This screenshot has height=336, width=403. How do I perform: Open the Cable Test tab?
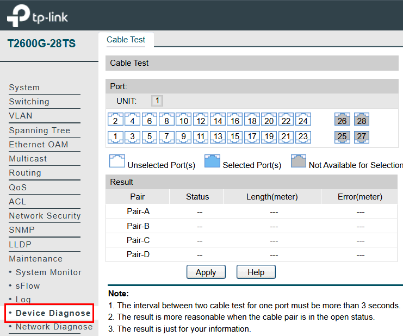coord(126,40)
